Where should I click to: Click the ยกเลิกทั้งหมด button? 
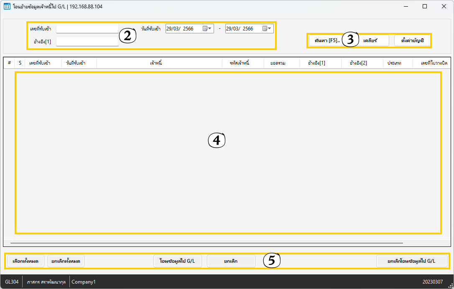(x=66, y=261)
